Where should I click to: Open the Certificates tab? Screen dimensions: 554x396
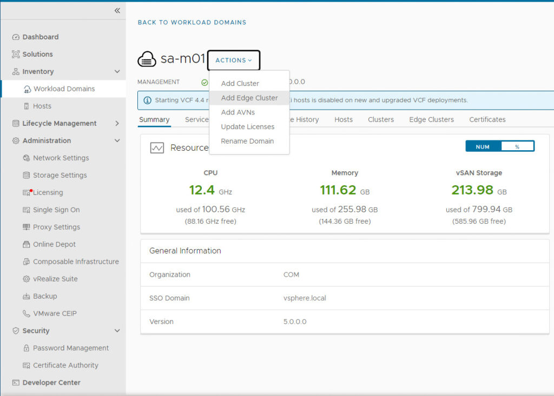point(487,119)
